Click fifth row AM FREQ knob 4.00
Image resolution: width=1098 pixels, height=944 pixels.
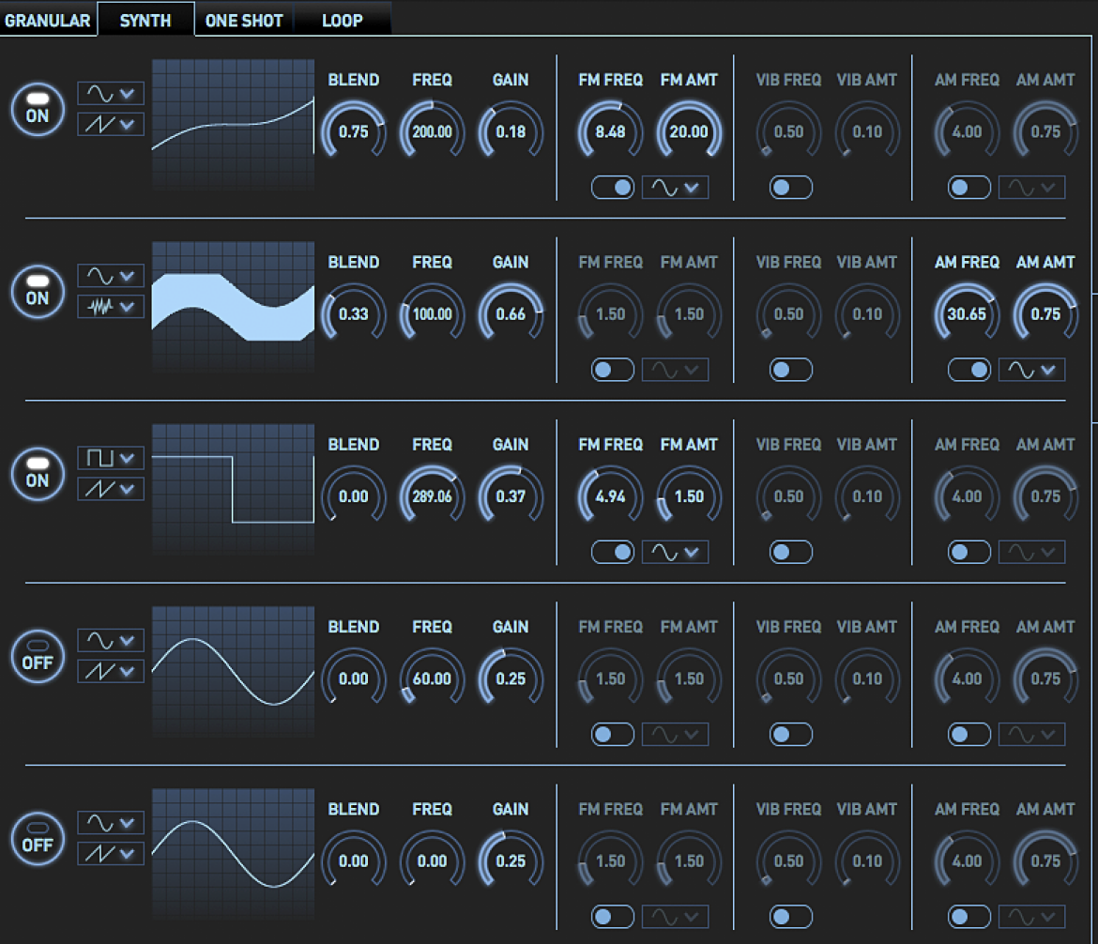coord(967,860)
